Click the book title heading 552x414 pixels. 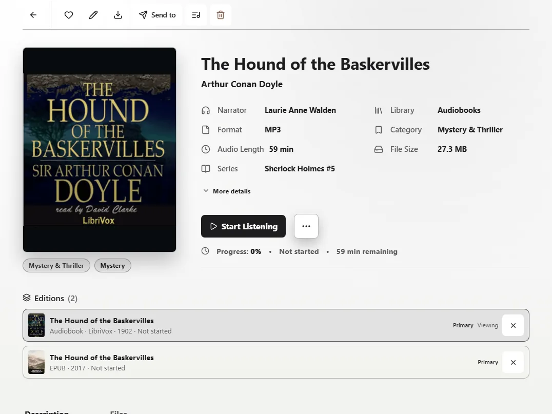pyautogui.click(x=316, y=64)
